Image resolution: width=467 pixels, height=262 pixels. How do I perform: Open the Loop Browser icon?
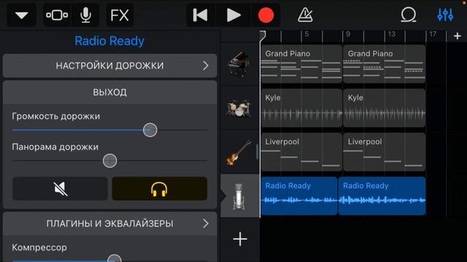(x=409, y=15)
